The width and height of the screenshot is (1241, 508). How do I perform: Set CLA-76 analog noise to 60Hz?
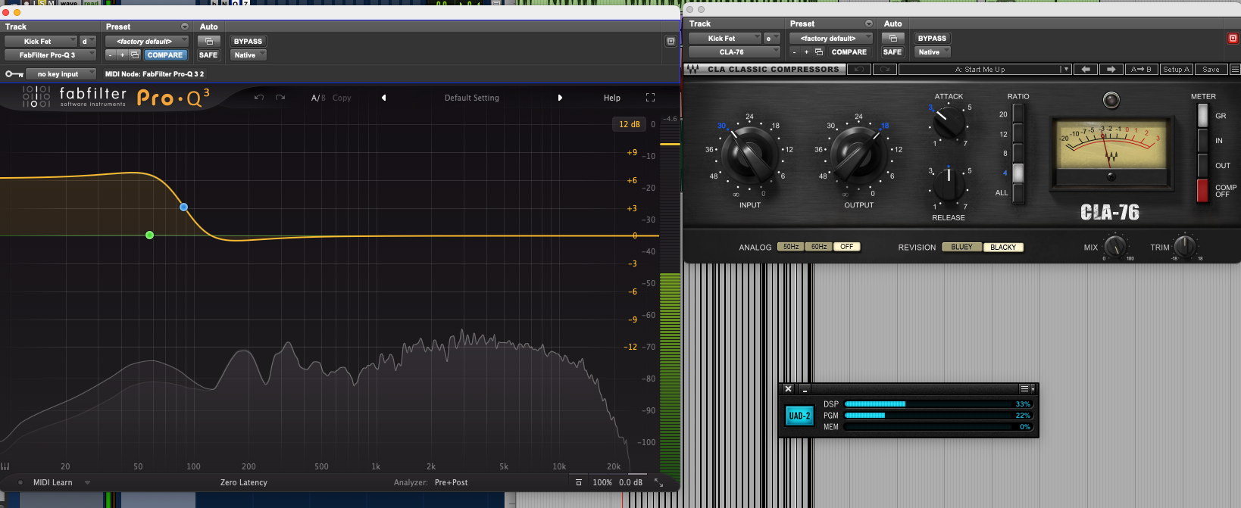[x=819, y=247]
